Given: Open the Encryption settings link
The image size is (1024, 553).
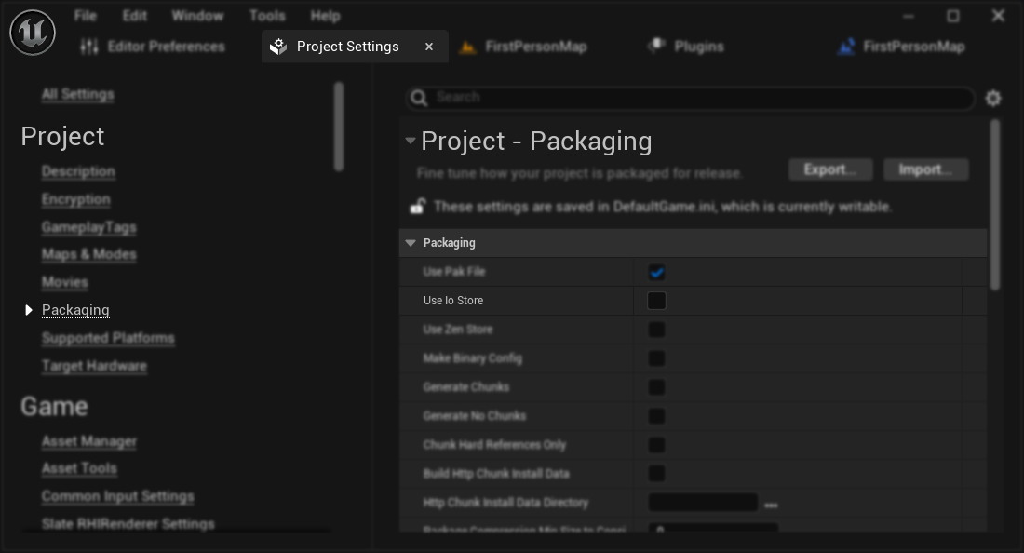Looking at the screenshot, I should 75,199.
